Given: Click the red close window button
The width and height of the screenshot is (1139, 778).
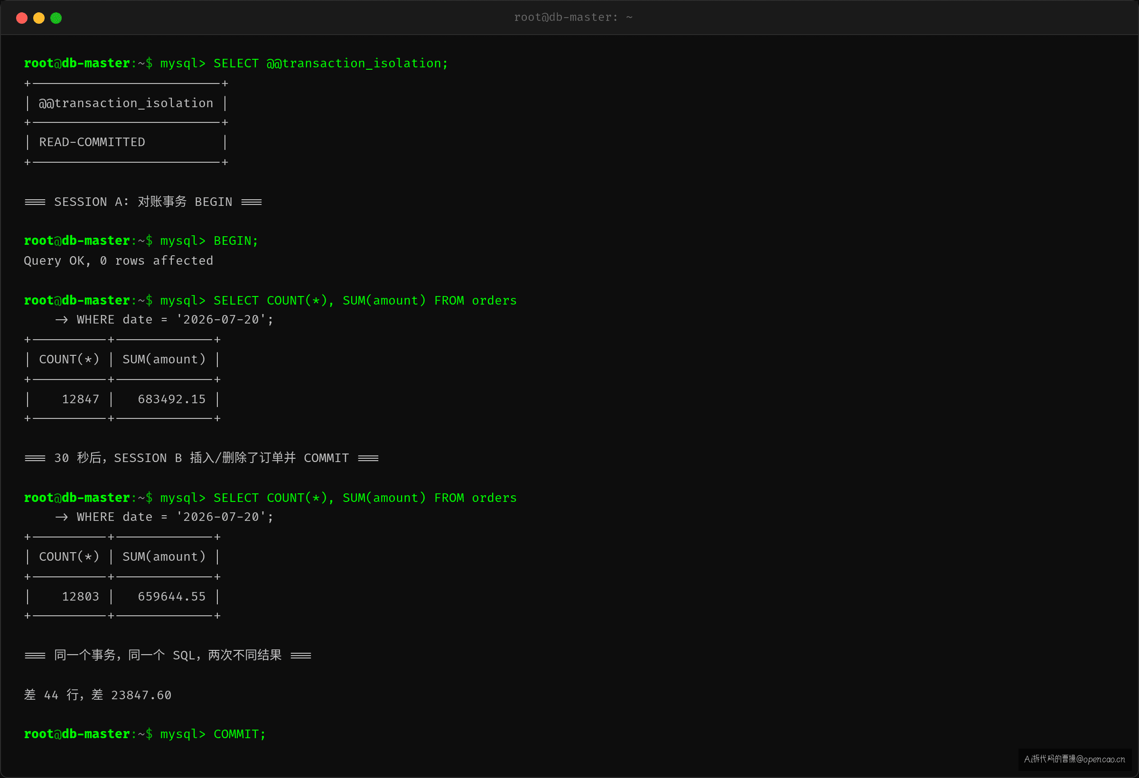Looking at the screenshot, I should (x=21, y=18).
